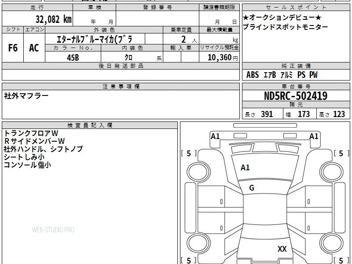The height and width of the screenshot is (264, 352).
Task: Select the シート しみ小 note
Action: [24, 157]
